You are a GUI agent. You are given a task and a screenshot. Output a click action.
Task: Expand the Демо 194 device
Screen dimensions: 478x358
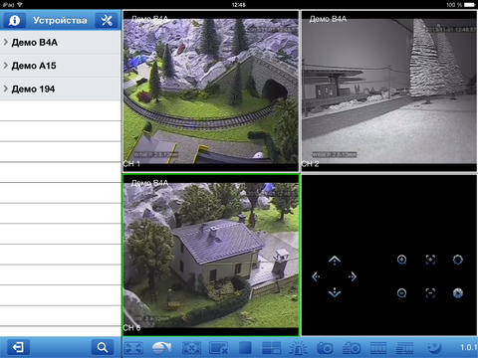61,89
